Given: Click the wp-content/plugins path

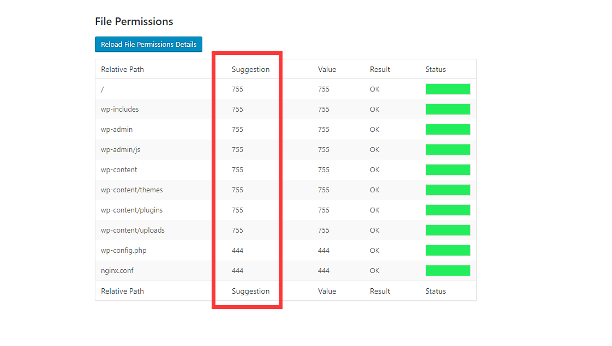Looking at the screenshot, I should click(x=131, y=210).
